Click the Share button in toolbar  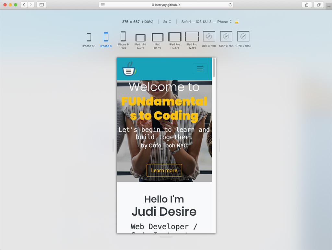click(306, 5)
